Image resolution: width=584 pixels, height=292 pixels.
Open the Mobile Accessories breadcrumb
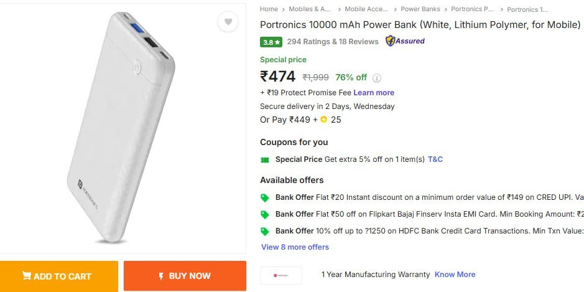(364, 9)
